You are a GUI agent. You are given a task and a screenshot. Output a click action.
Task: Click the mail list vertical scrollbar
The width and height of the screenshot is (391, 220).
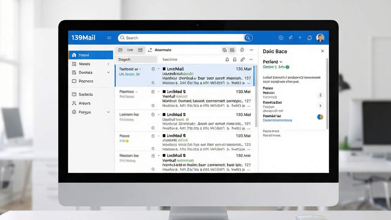pyautogui.click(x=256, y=96)
